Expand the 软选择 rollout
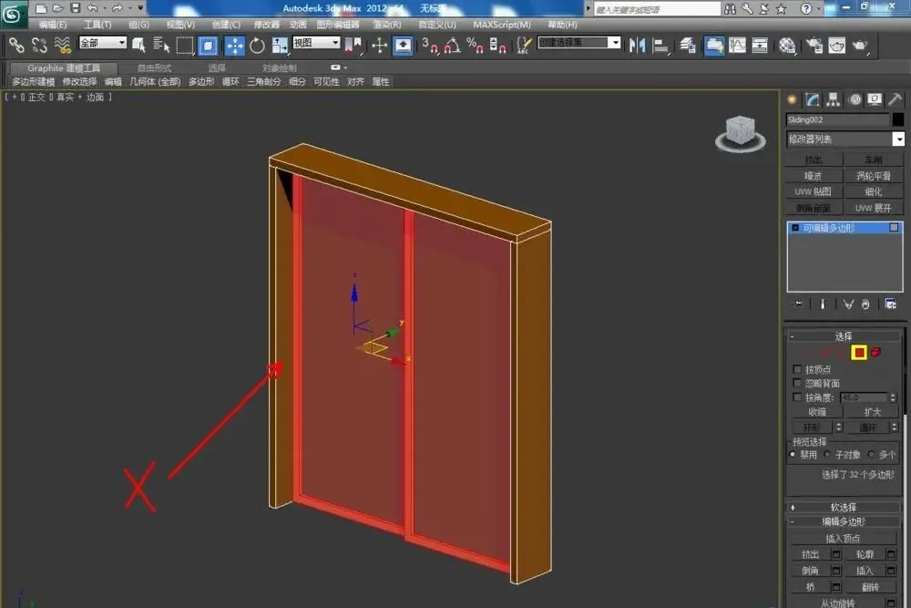 tap(844, 507)
